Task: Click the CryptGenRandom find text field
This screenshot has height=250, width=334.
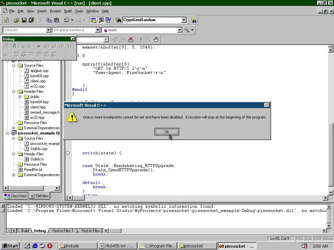Action: [152, 20]
